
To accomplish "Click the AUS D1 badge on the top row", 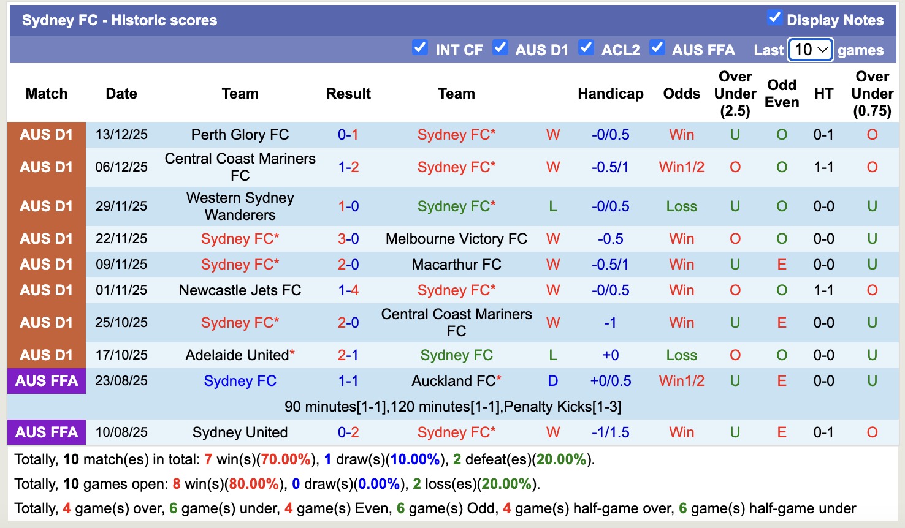I will tap(46, 134).
